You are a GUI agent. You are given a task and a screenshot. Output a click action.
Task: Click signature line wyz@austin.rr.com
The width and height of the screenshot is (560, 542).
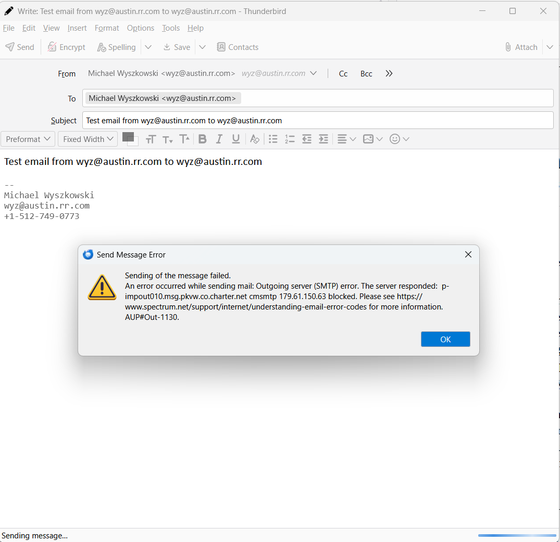click(x=47, y=206)
